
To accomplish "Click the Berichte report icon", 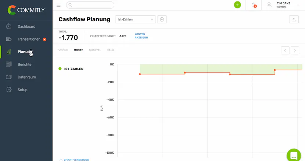I will point(9,64).
